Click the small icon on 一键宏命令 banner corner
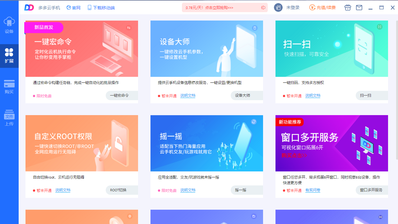 pyautogui.click(x=129, y=28)
